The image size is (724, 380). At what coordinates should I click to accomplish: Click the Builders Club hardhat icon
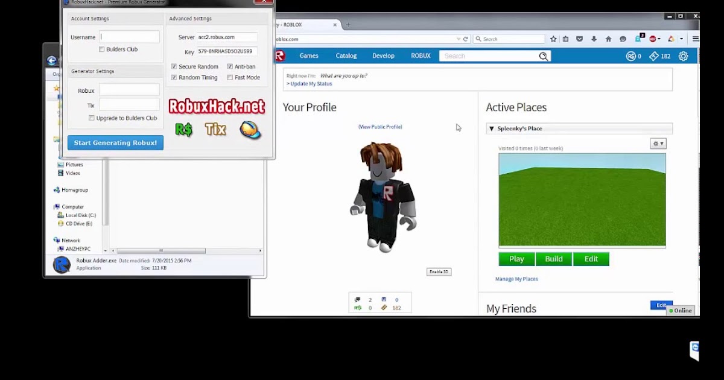click(x=250, y=130)
